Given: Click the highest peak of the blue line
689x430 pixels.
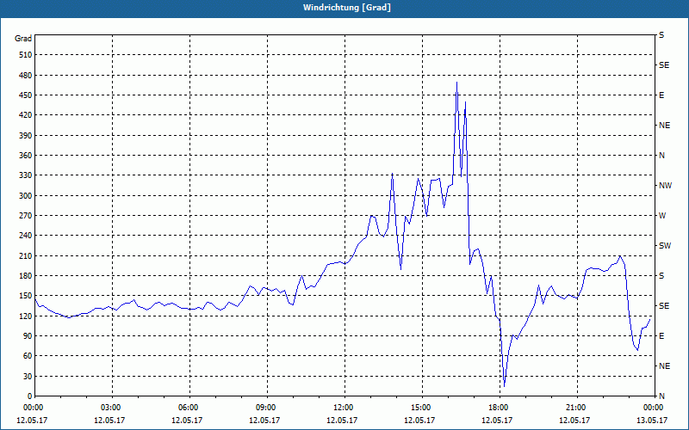Looking at the screenshot, I should (x=457, y=82).
